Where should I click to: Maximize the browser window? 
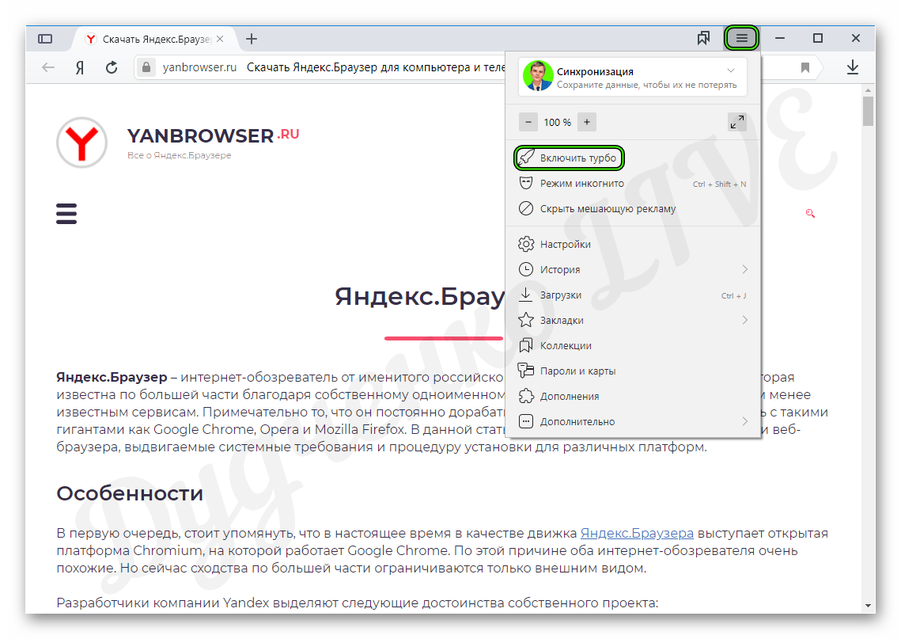(x=818, y=39)
